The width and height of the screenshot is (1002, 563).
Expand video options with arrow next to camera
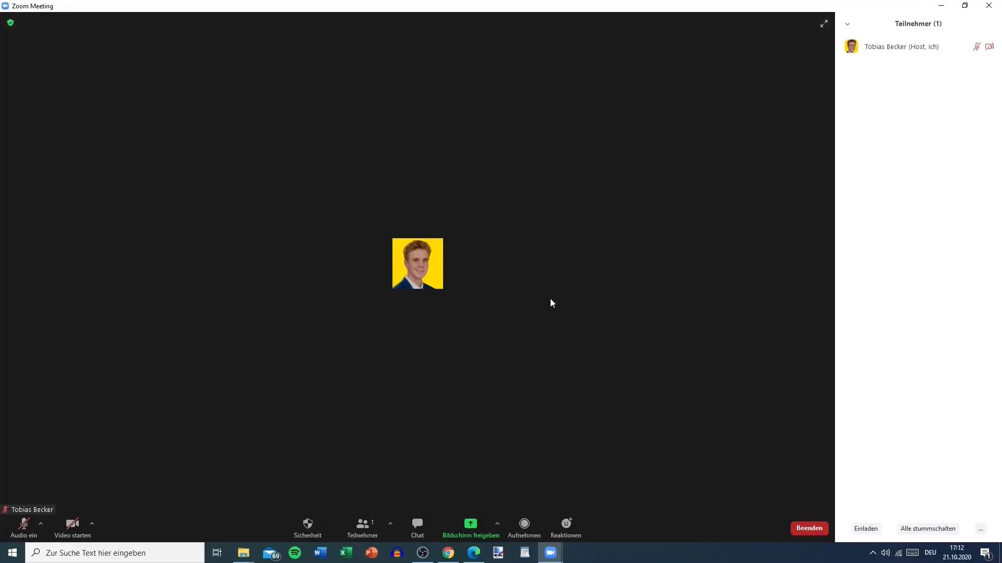pyautogui.click(x=91, y=523)
